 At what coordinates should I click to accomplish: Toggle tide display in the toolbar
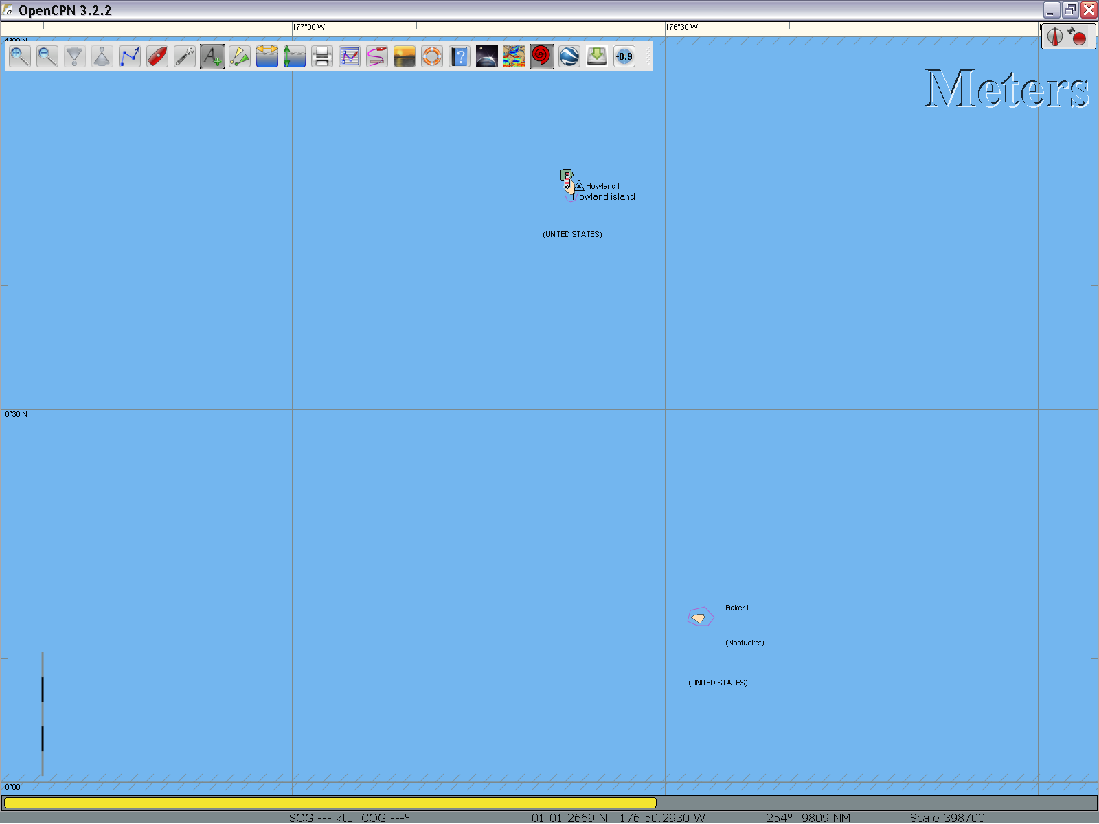pyautogui.click(x=295, y=56)
